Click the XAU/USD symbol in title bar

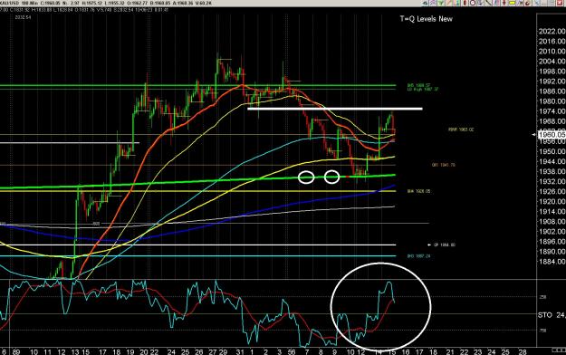click(10, 4)
